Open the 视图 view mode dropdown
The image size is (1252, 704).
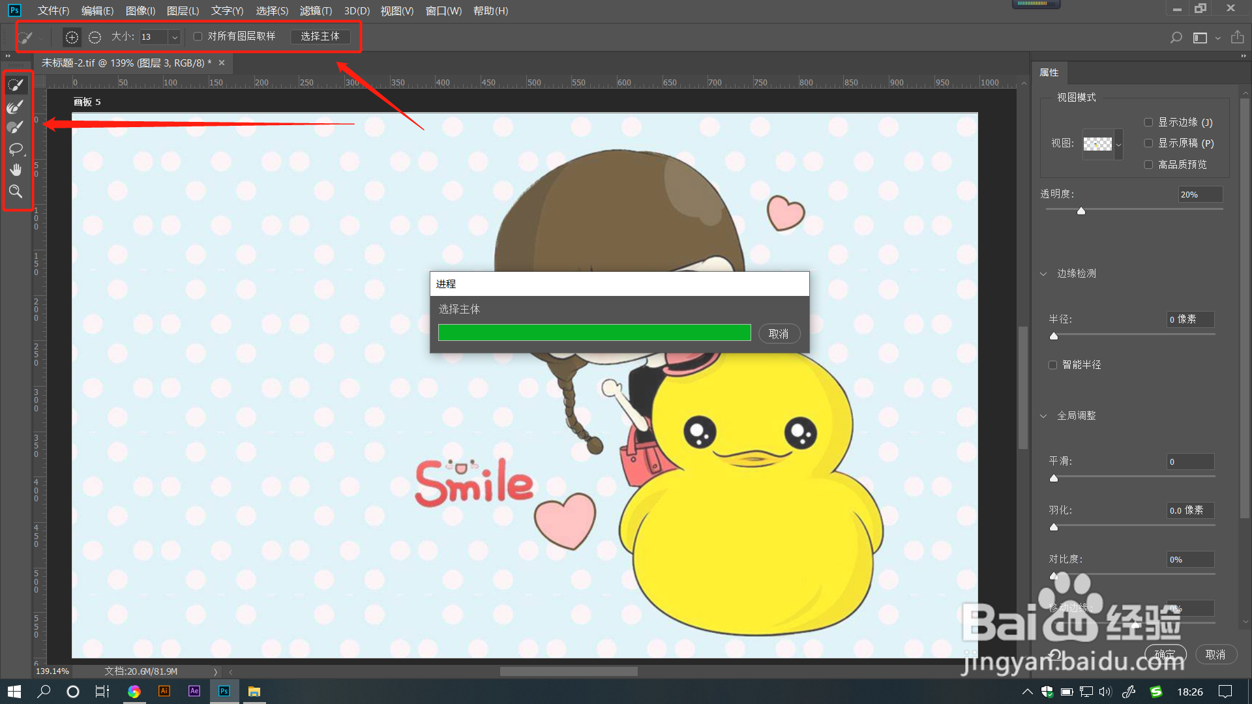1118,143
